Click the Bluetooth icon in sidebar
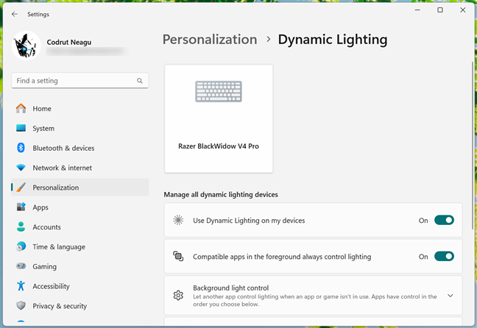Image resolution: width=477 pixels, height=328 pixels. 21,148
